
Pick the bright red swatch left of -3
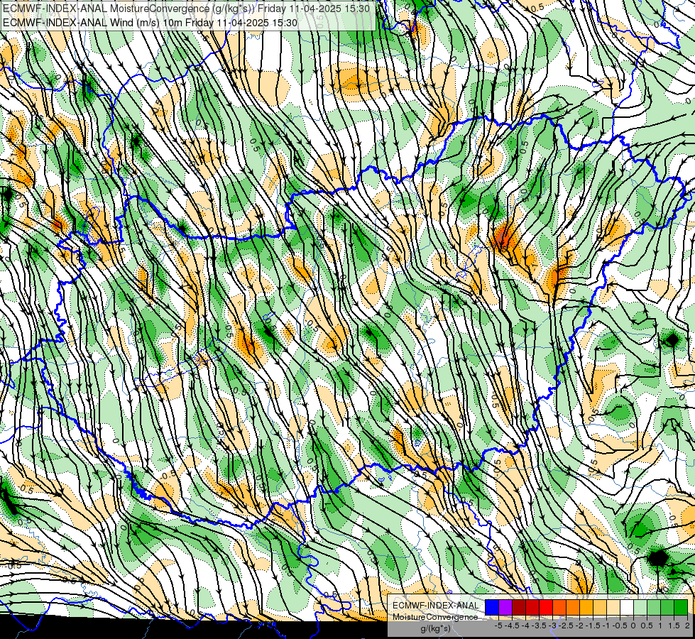(x=546, y=608)
